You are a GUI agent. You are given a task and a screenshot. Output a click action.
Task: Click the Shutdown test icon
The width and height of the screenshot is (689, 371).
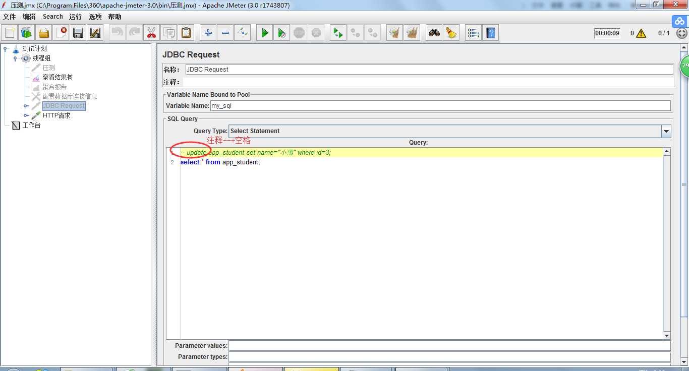316,33
